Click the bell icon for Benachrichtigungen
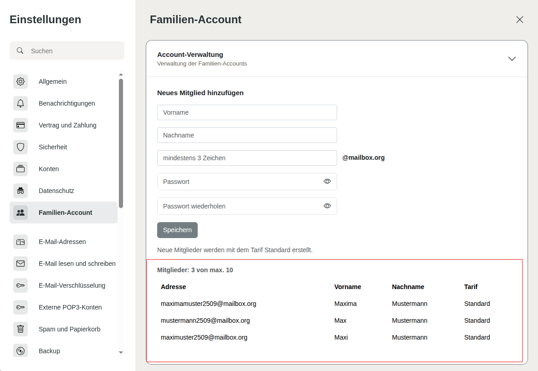 click(20, 103)
